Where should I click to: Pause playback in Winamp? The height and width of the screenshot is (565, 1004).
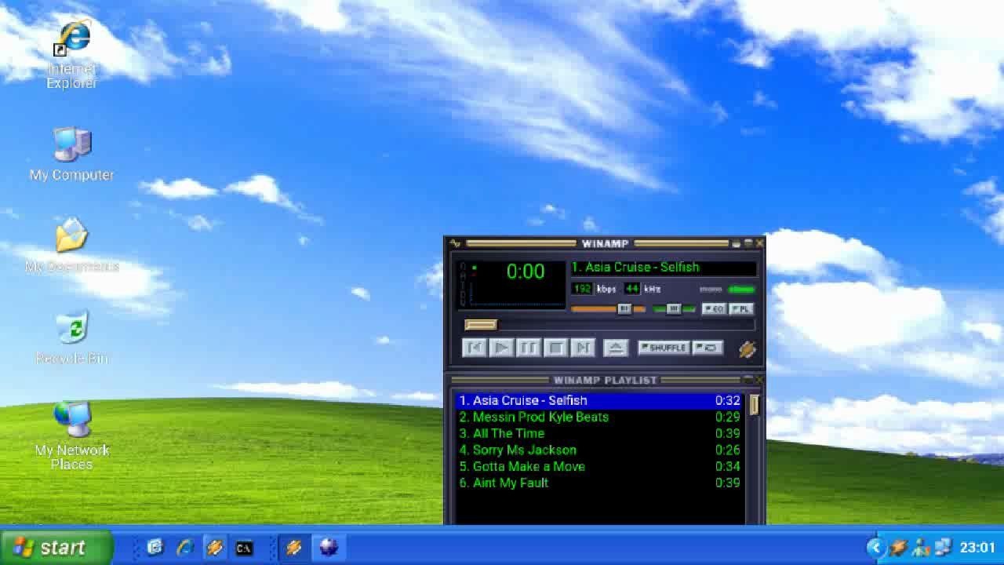[x=529, y=347]
